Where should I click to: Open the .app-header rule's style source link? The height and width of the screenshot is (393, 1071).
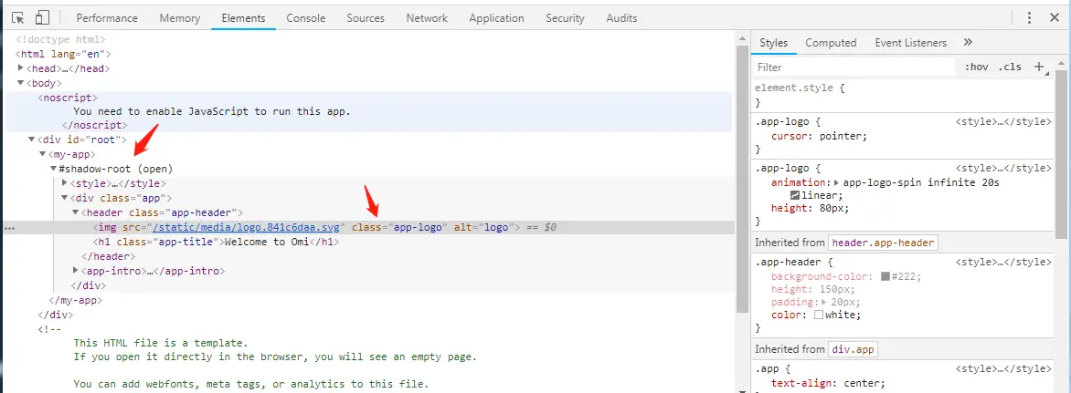point(1002,262)
